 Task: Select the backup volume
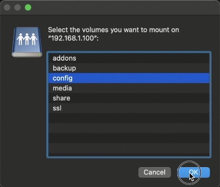click(x=129, y=68)
